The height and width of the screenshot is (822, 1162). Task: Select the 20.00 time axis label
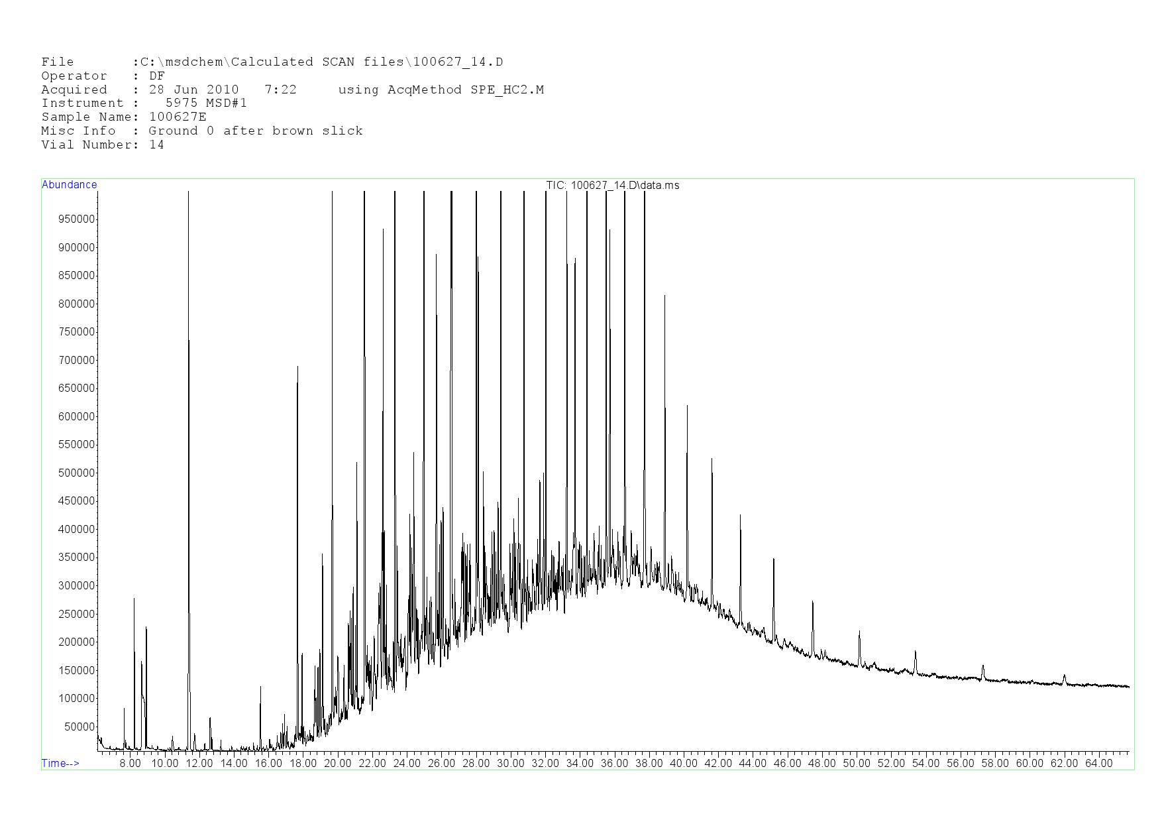click(x=337, y=764)
